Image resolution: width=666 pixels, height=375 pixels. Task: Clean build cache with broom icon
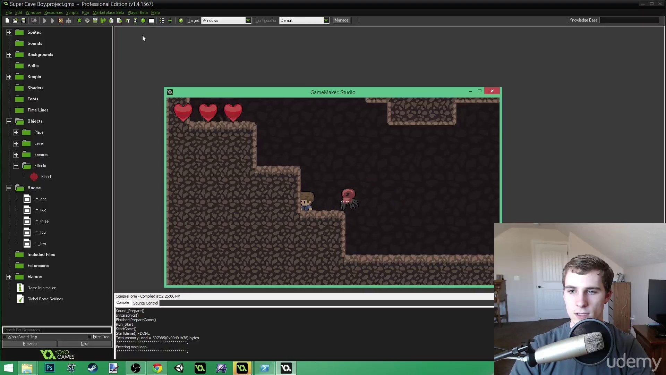tap(69, 20)
